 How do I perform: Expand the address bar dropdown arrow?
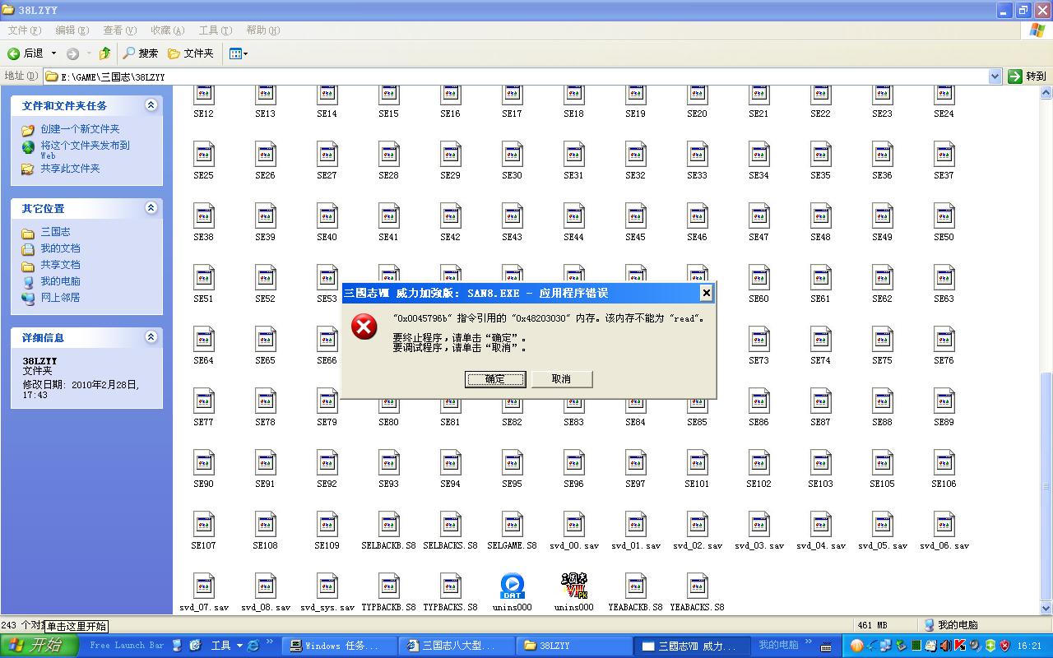click(995, 76)
